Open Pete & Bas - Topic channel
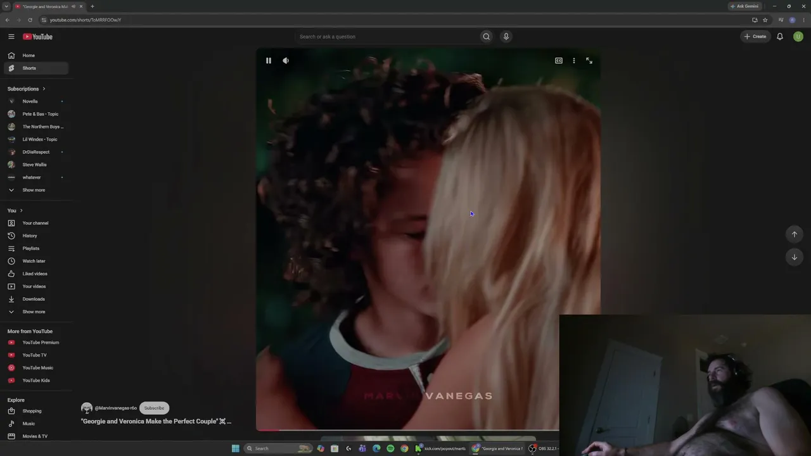 pyautogui.click(x=35, y=114)
